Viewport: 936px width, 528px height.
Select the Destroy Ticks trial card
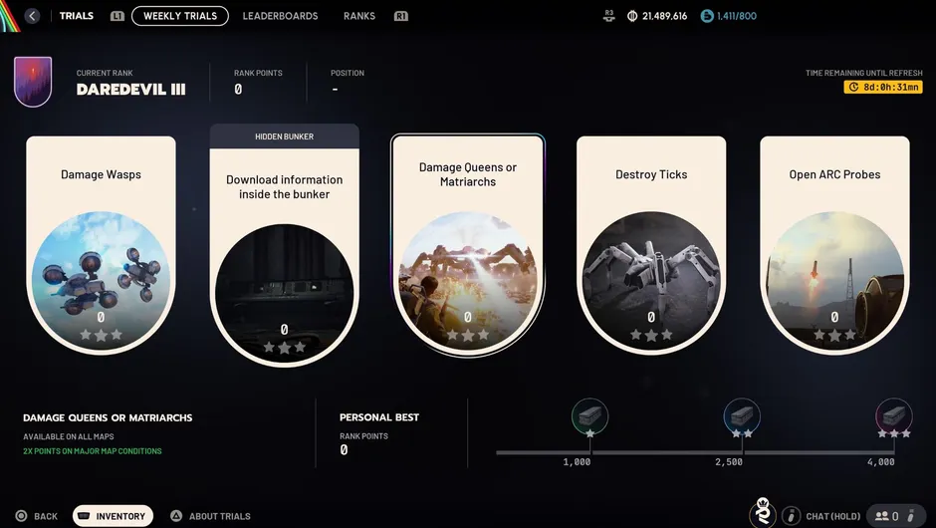651,245
